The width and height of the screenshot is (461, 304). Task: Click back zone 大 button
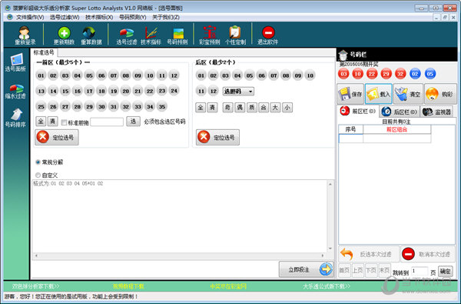pos(275,107)
